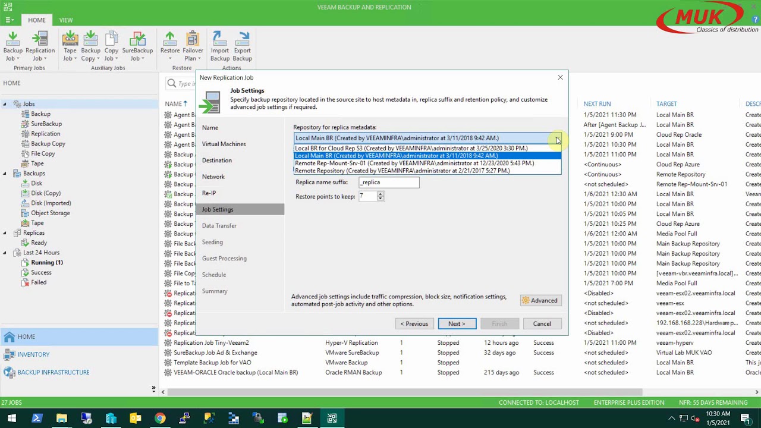Click the job list horizontal scrollbar

(404, 392)
